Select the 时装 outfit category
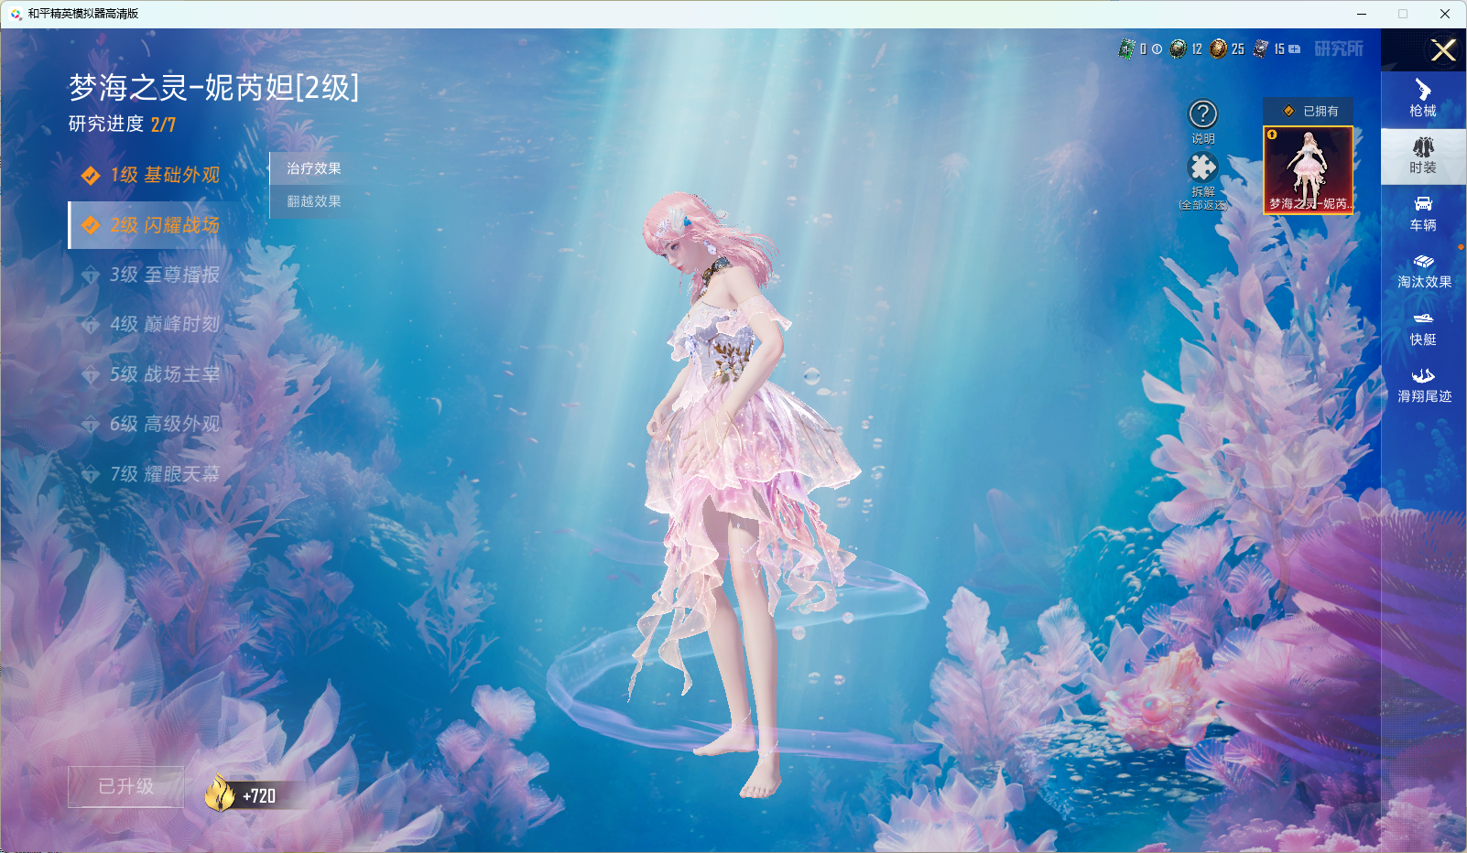 tap(1422, 156)
